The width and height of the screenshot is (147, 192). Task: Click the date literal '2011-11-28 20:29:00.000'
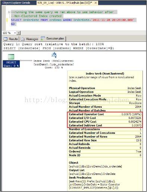tap(113, 20)
